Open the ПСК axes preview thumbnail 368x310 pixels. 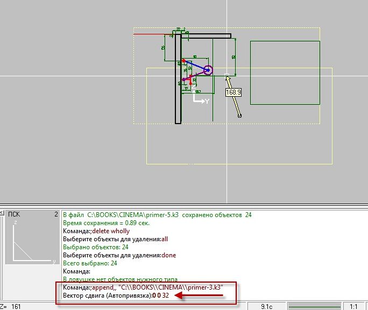(x=33, y=241)
